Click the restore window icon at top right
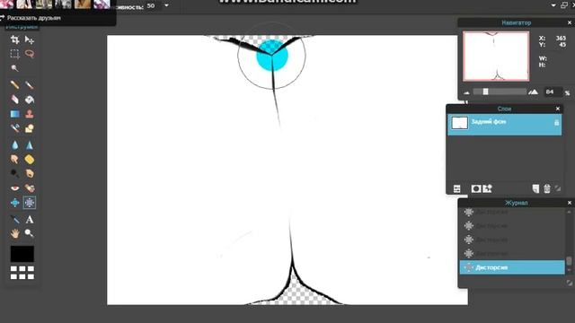Screen dimensions: 575x323 [564, 5]
